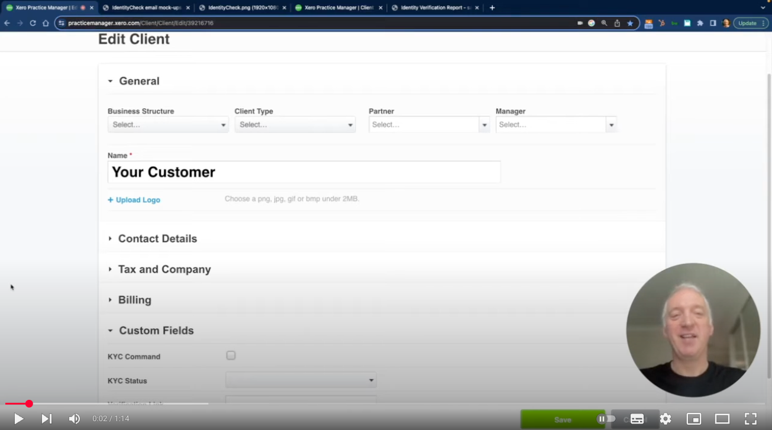Click the Name field 'Your Customer'

pyautogui.click(x=304, y=172)
